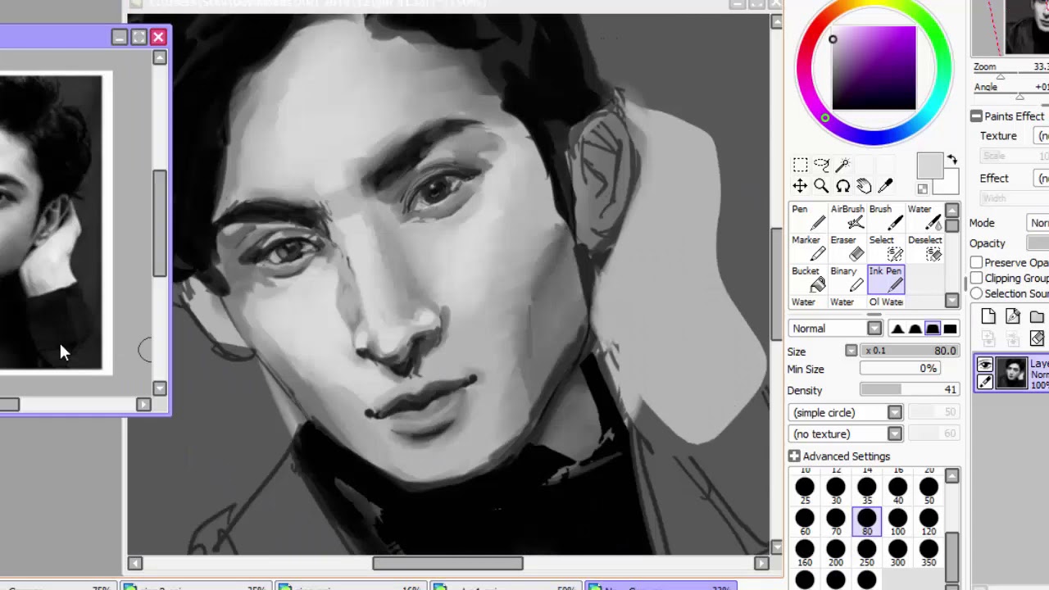Select the magic wand tool
This screenshot has width=1049, height=590.
click(x=842, y=165)
